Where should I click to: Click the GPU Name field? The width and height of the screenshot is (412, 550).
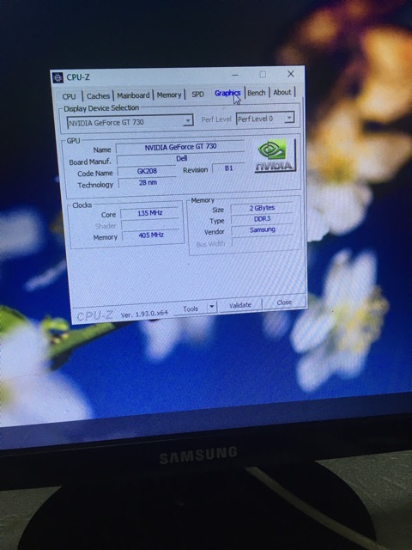point(180,147)
